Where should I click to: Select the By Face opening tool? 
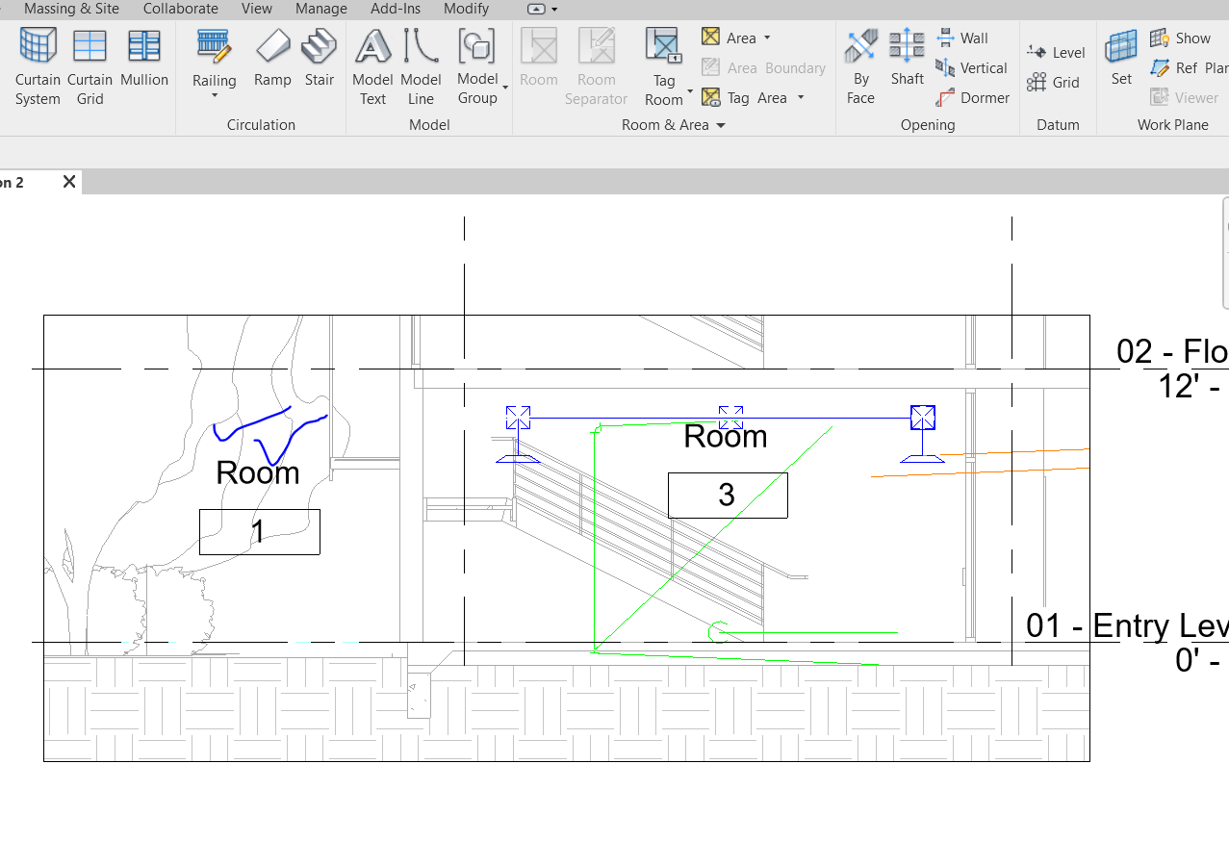click(x=861, y=65)
